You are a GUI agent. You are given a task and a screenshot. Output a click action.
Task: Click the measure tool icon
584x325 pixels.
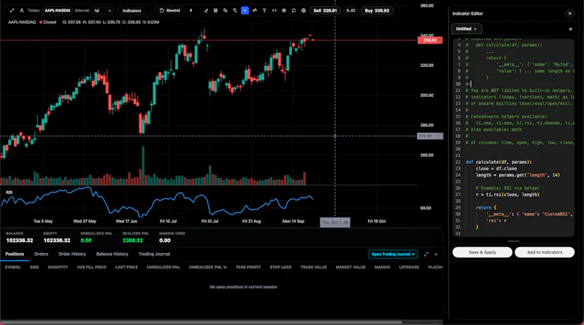(x=235, y=10)
